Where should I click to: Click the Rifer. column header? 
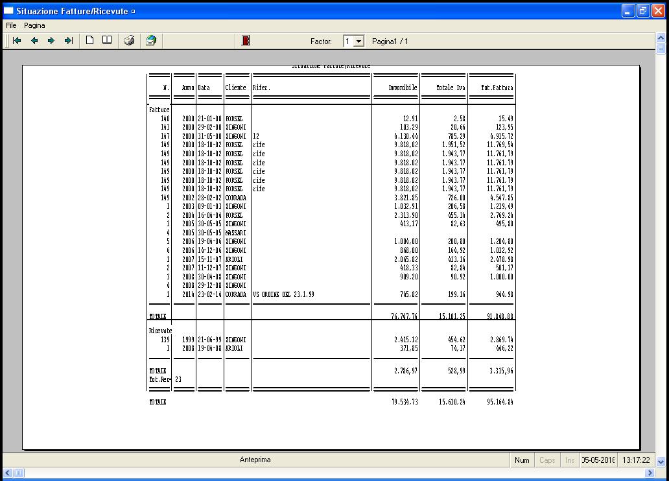[x=261, y=88]
